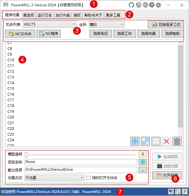Open the 帮助与关于 tab
Viewport: 189px width, 196px height.
click(93, 15)
